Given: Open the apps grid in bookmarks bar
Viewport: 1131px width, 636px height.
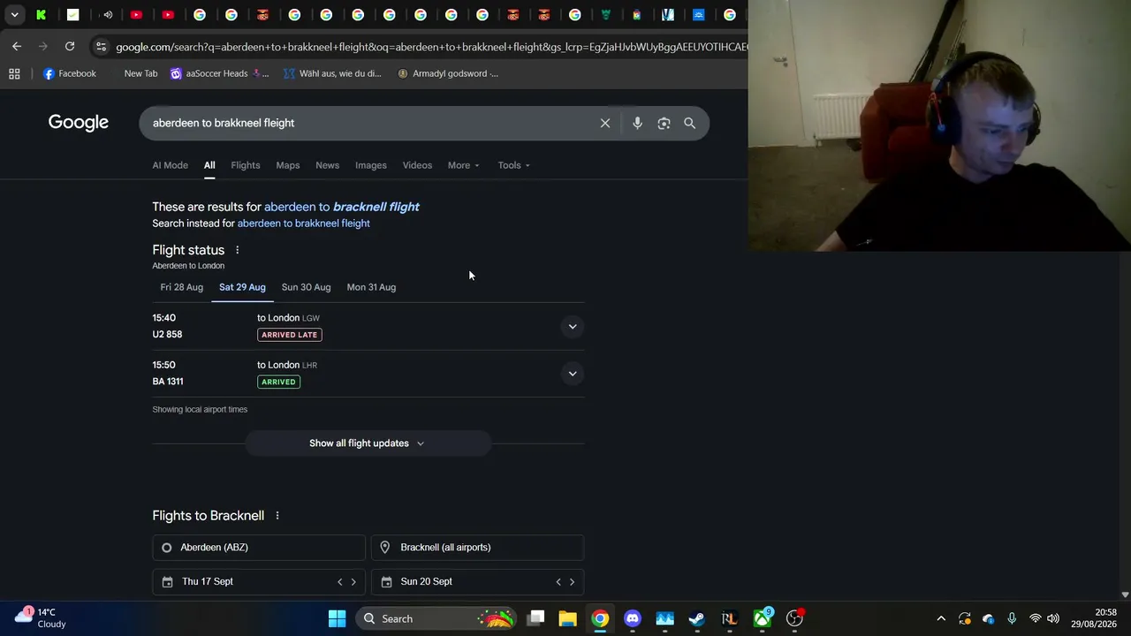Looking at the screenshot, I should point(14,73).
